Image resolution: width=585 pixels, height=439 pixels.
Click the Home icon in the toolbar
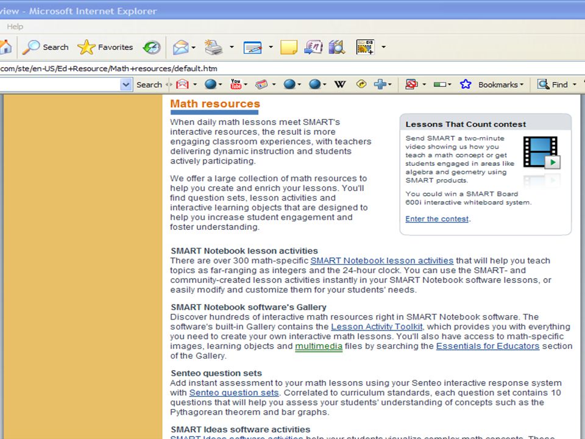coord(5,47)
